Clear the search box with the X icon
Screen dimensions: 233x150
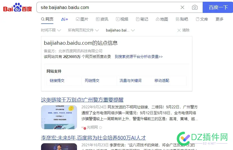pyautogui.click(x=182, y=7)
